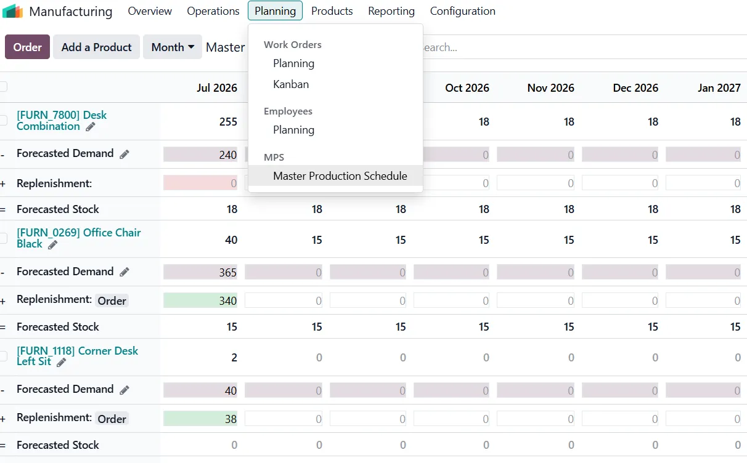747x463 pixels.
Task: Click the green Office Chair replenishment cell 340
Action: (x=201, y=300)
